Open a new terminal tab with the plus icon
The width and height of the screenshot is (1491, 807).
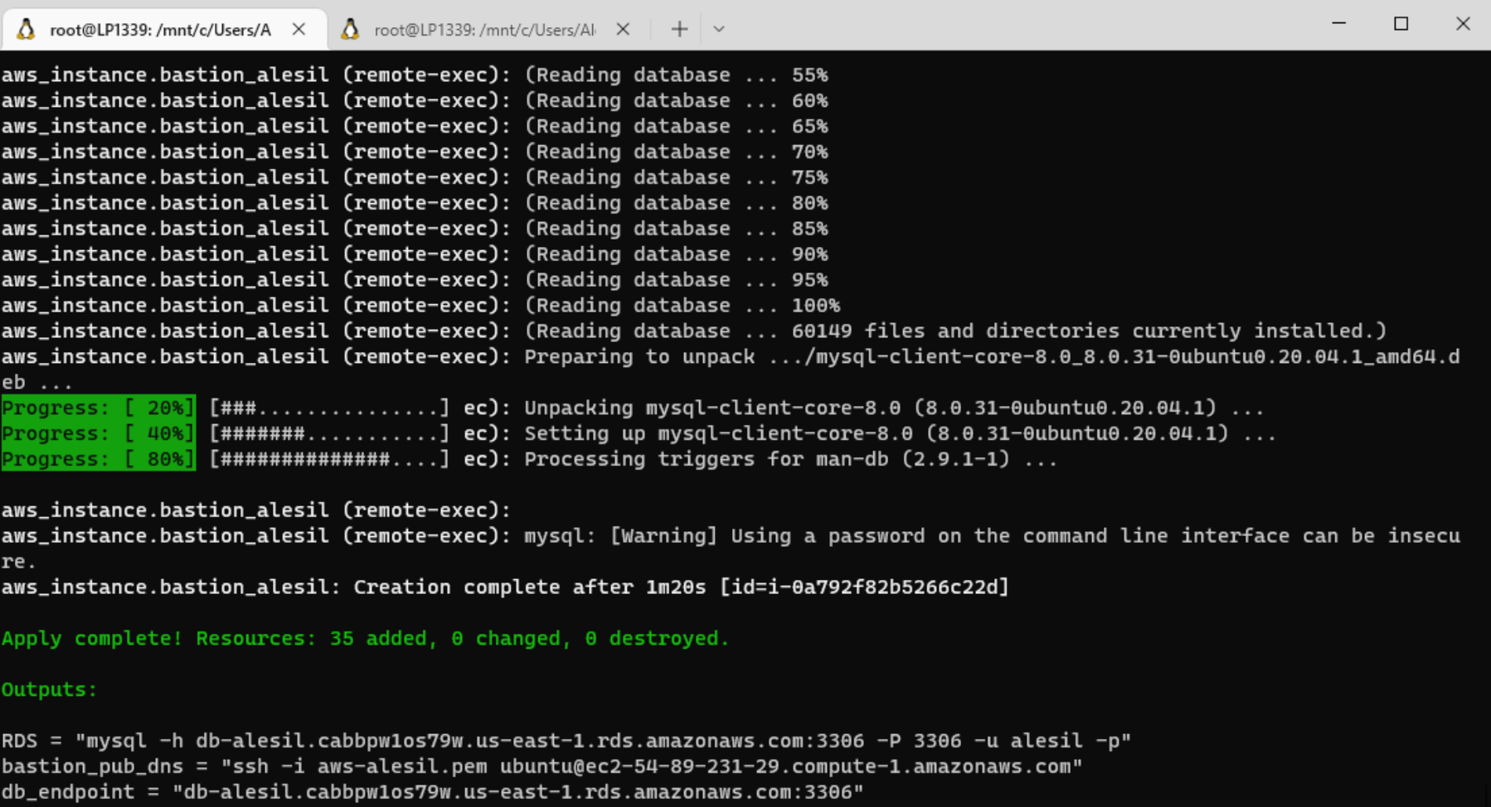[x=678, y=28]
